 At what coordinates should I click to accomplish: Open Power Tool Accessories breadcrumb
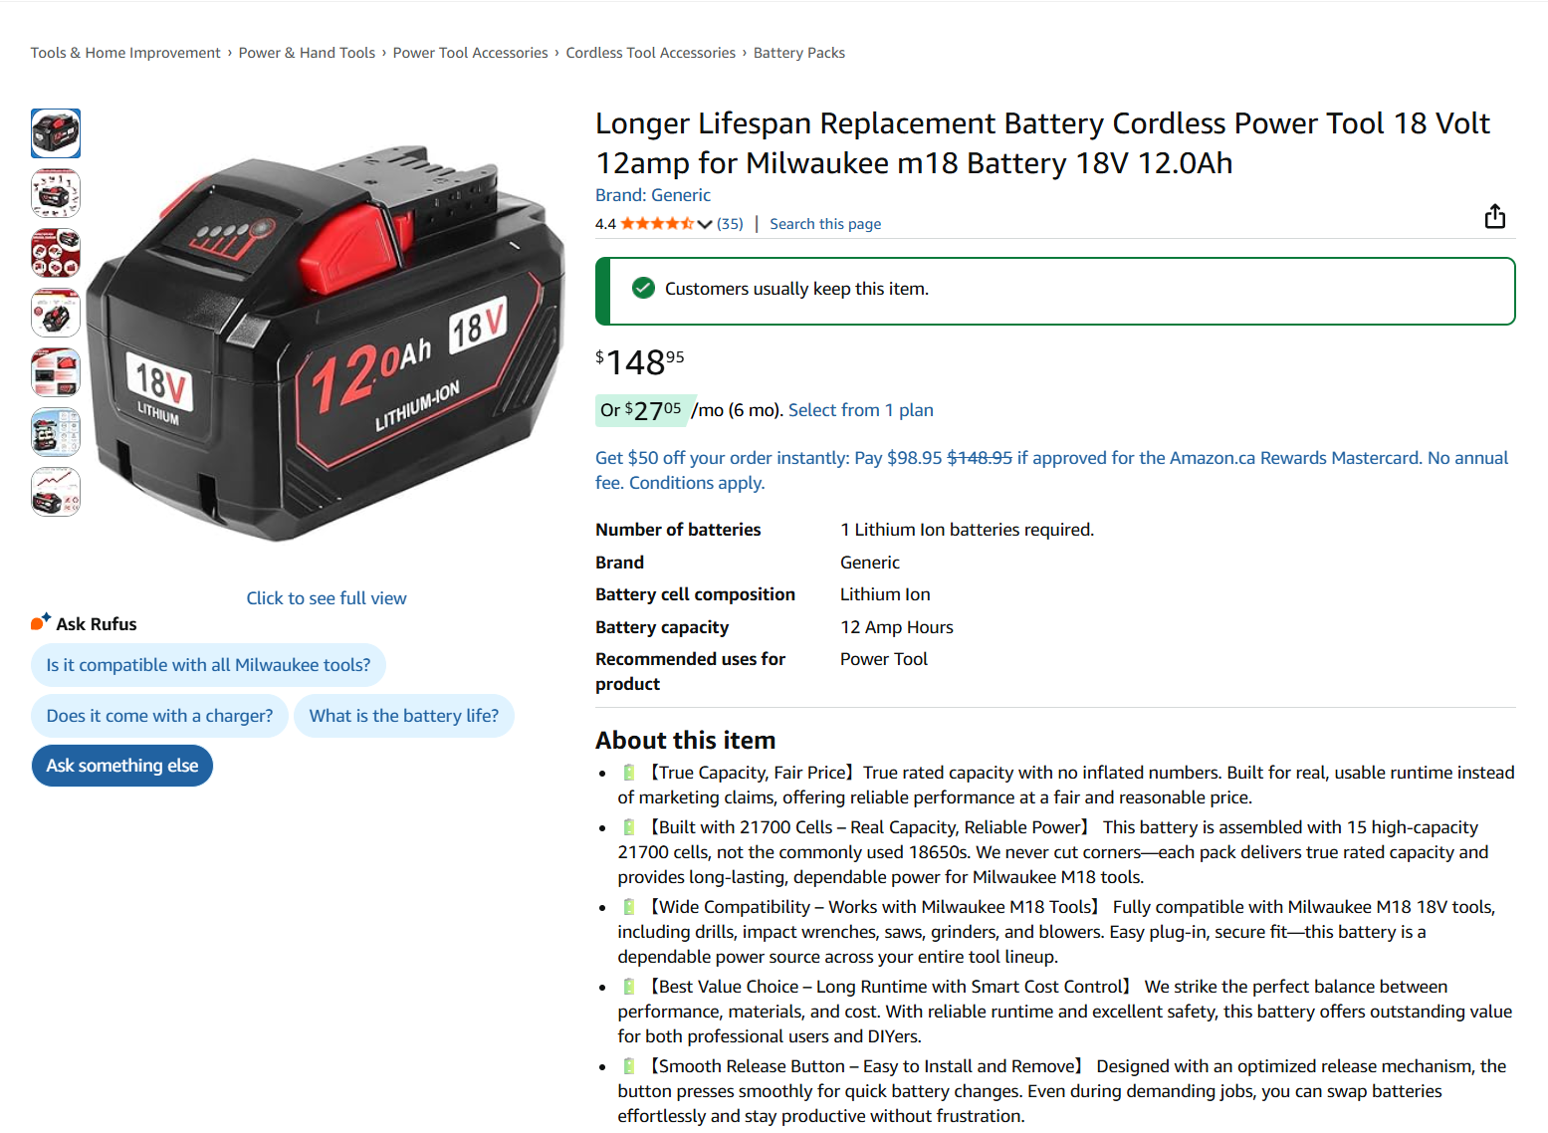(470, 53)
